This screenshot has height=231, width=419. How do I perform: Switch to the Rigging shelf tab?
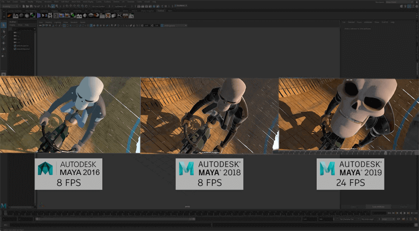point(54,11)
